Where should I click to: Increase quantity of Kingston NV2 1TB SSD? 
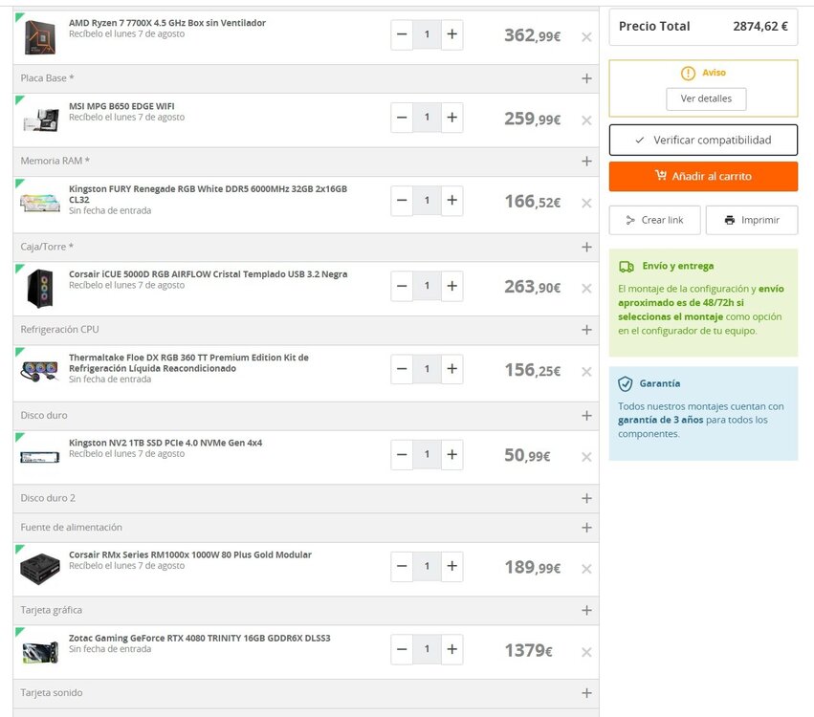point(452,454)
